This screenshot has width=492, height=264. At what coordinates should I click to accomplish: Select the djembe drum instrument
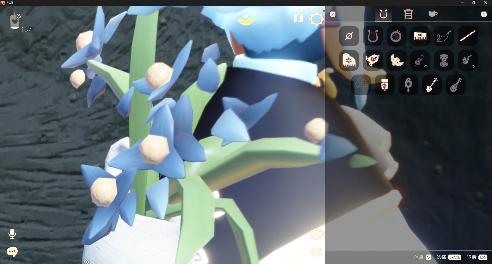(x=444, y=60)
